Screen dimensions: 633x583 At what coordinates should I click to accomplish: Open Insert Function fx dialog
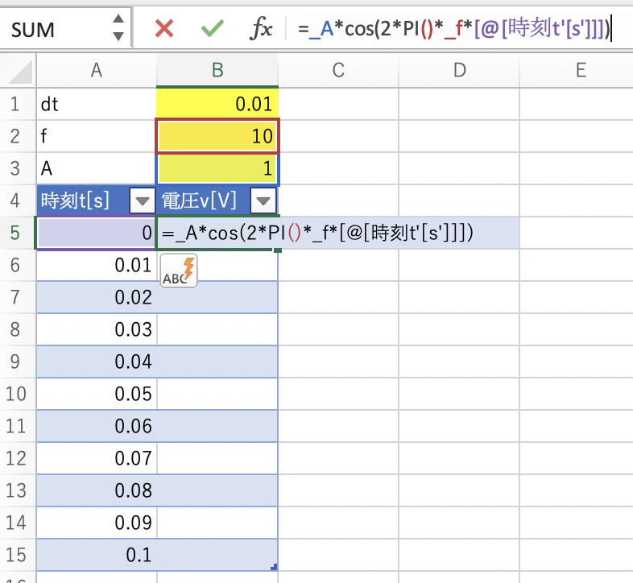[x=261, y=29]
